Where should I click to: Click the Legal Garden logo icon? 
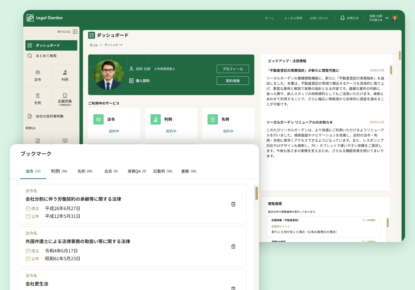30,18
